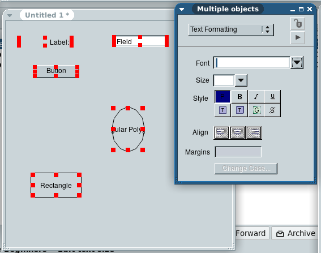
Task: Apply Underline text style
Action: 272,97
